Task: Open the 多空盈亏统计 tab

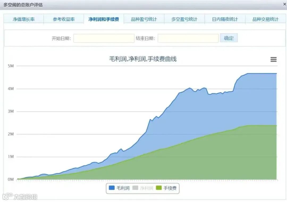Action: pyautogui.click(x=184, y=19)
